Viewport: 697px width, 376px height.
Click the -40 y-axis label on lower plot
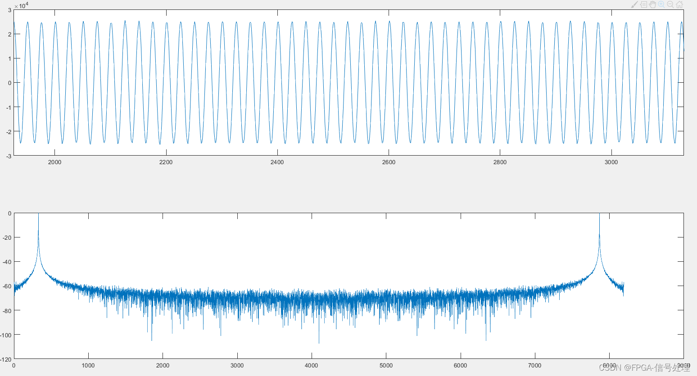click(x=7, y=262)
